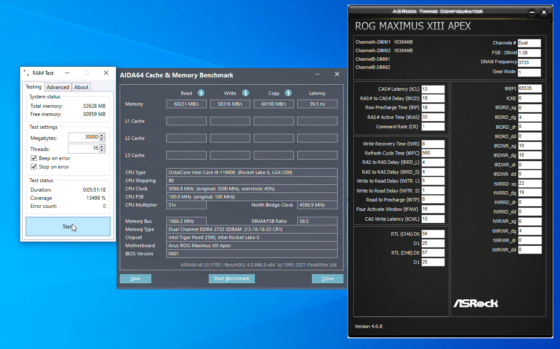
Task: Increase Threads value with the up arrow
Action: coord(102,147)
